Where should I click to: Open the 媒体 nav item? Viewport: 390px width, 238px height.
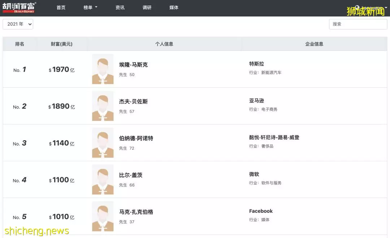[174, 8]
